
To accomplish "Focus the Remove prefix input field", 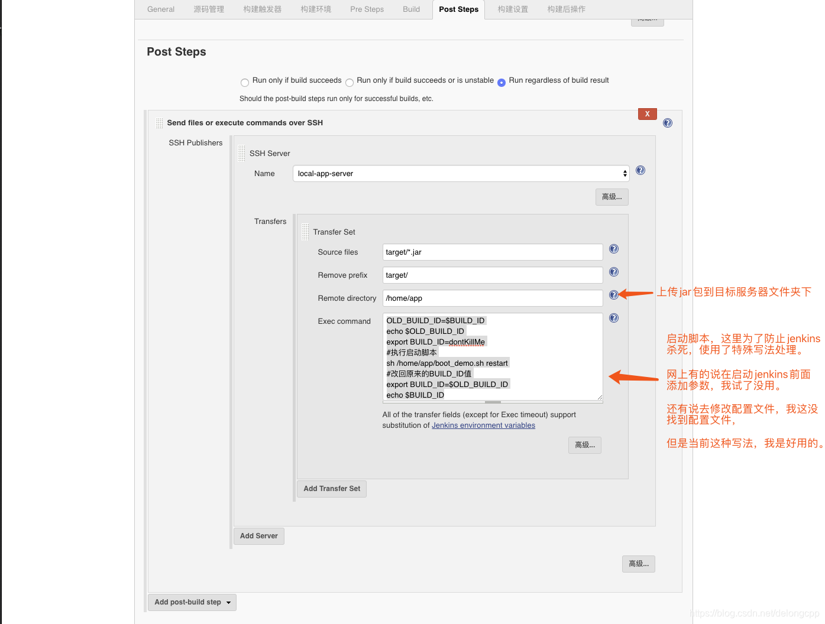I will 492,275.
